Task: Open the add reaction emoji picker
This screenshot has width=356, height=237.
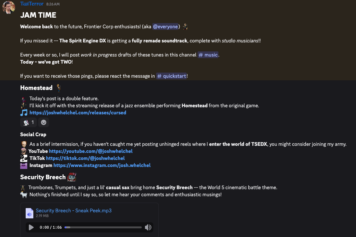Action: [x=44, y=122]
